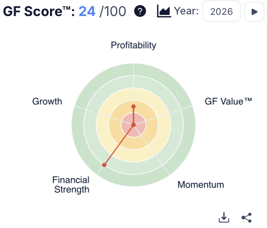This screenshot has height=228, width=267.
Task: Click the area chart icon beside Year
Action: point(164,11)
